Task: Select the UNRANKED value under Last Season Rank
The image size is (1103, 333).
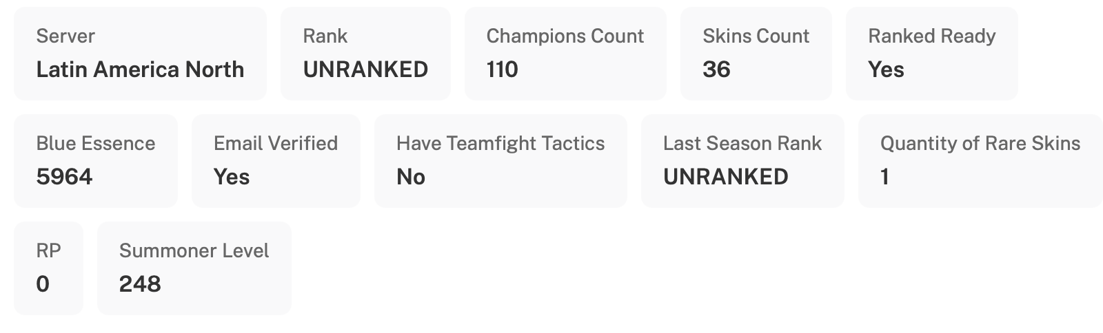Action: 726,177
